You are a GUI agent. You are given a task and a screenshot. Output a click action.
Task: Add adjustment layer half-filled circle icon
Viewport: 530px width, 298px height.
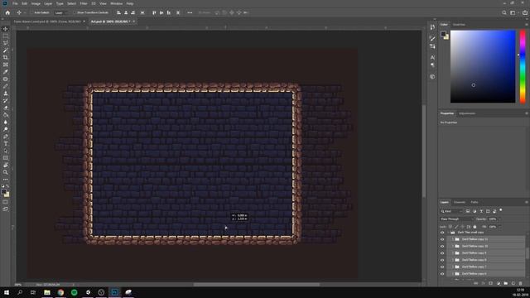coord(499,283)
